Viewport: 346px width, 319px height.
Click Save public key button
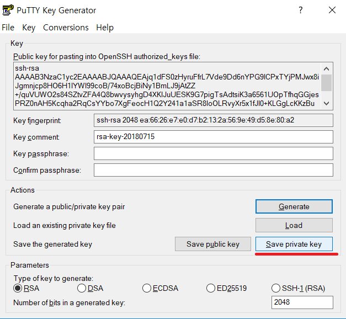213,244
